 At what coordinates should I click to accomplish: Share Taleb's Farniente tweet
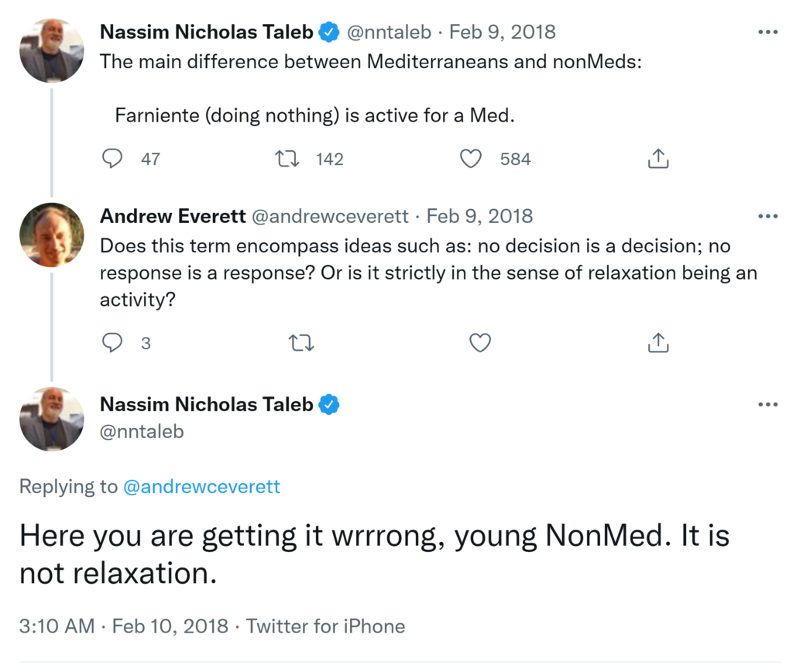(x=657, y=159)
